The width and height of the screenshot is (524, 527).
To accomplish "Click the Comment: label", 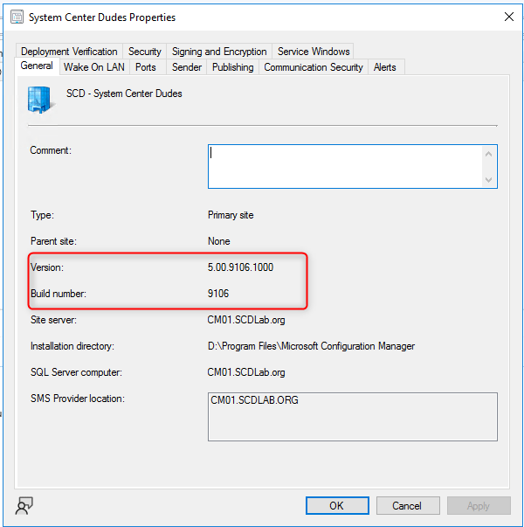I will click(x=51, y=150).
